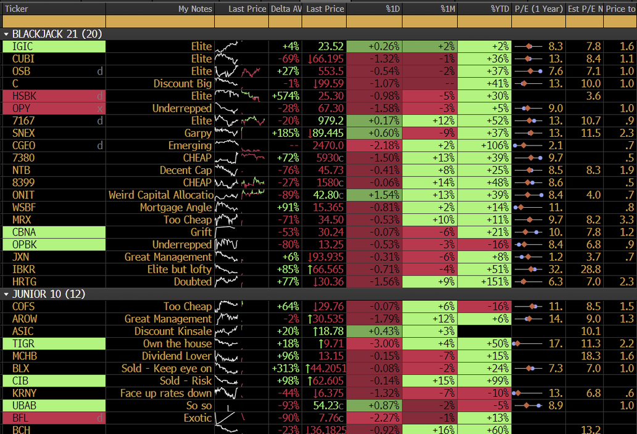Click the My Notes column header
Viewport: 637px width, 434px height.
[x=160, y=9]
